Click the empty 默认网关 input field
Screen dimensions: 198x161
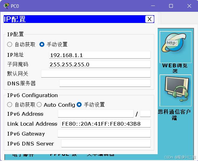point(96,74)
